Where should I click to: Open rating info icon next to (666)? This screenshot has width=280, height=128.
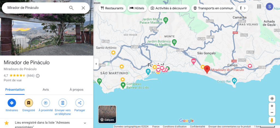38,76
